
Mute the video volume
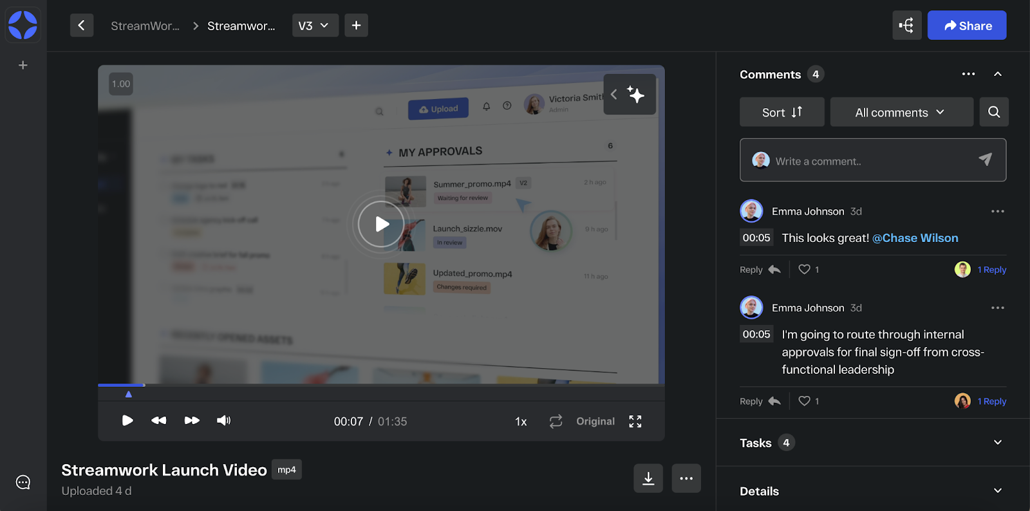point(223,420)
